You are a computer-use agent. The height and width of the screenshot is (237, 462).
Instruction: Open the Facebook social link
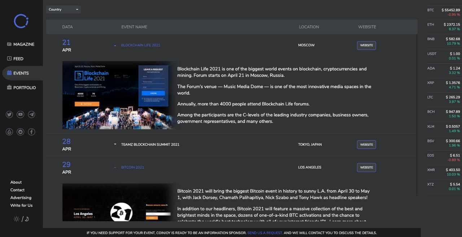32,132
